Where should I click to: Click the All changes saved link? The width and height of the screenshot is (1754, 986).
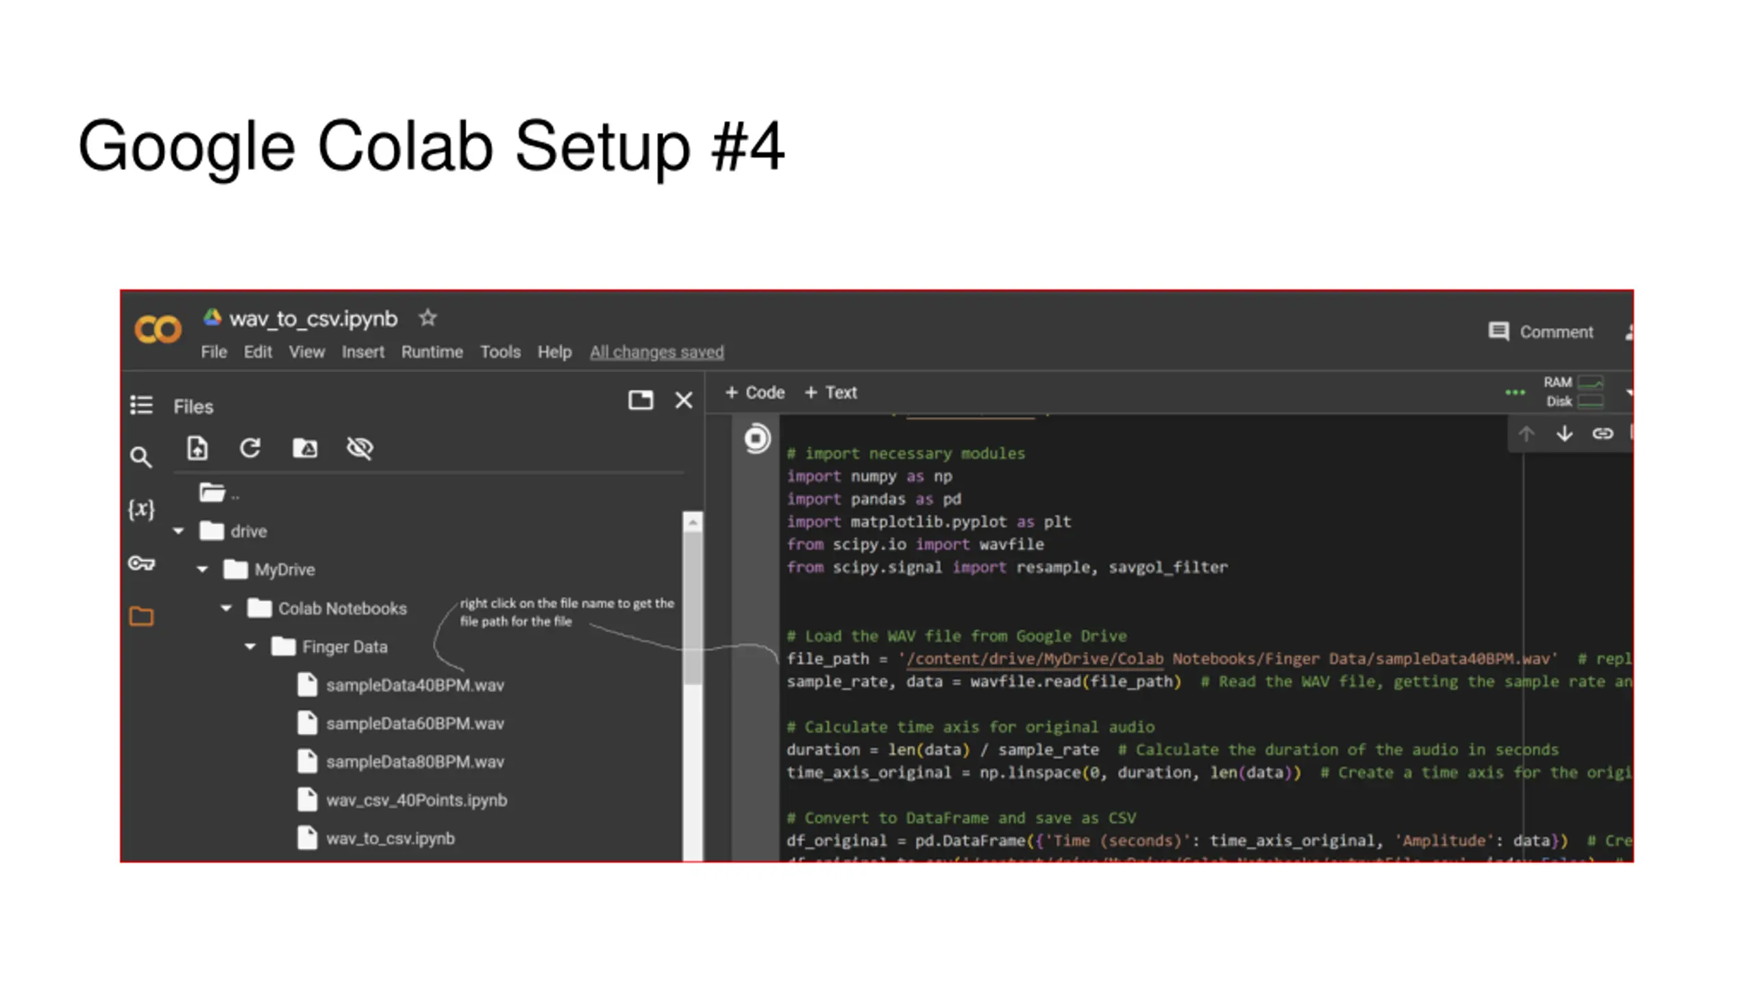point(657,352)
